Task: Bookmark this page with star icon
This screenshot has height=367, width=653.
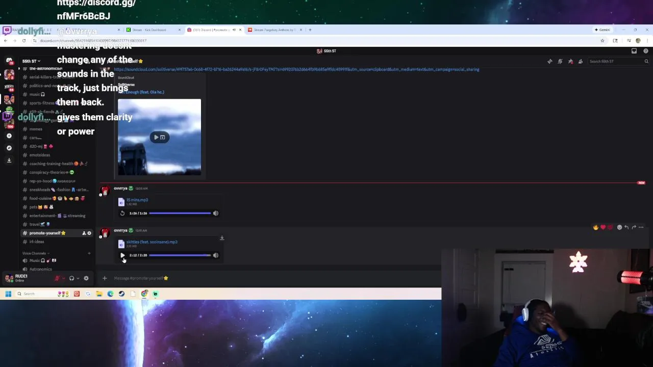Action: pyautogui.click(x=602, y=41)
